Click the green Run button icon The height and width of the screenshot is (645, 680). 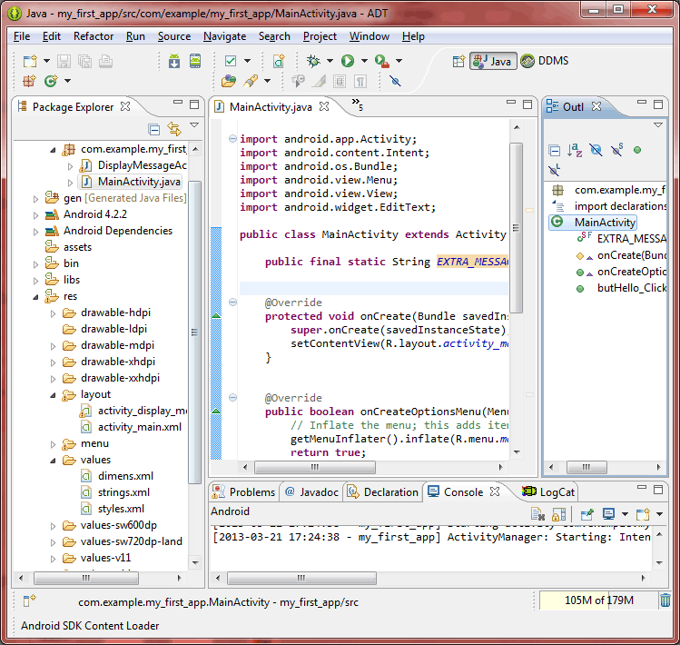pyautogui.click(x=348, y=61)
